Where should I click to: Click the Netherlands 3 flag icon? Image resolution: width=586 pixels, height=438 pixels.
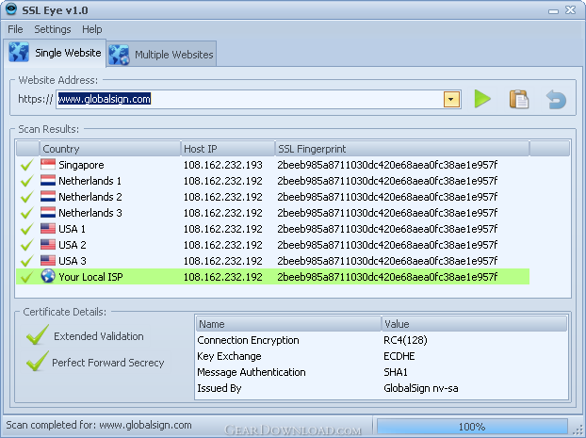(48, 213)
